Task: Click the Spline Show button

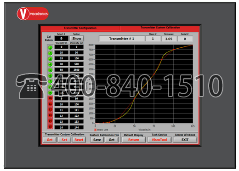Action: [x=77, y=39]
